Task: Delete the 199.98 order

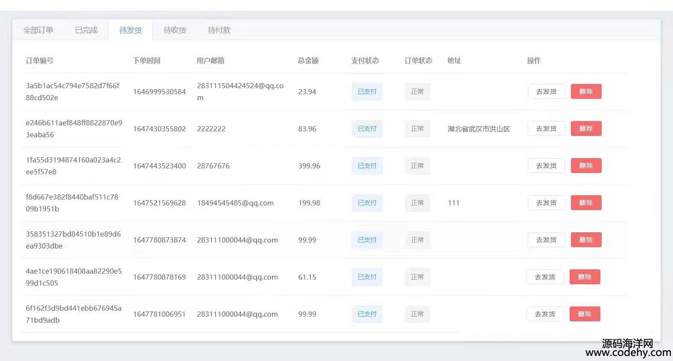Action: pos(586,203)
